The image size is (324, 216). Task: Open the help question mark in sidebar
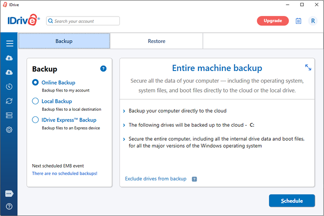(x=9, y=206)
